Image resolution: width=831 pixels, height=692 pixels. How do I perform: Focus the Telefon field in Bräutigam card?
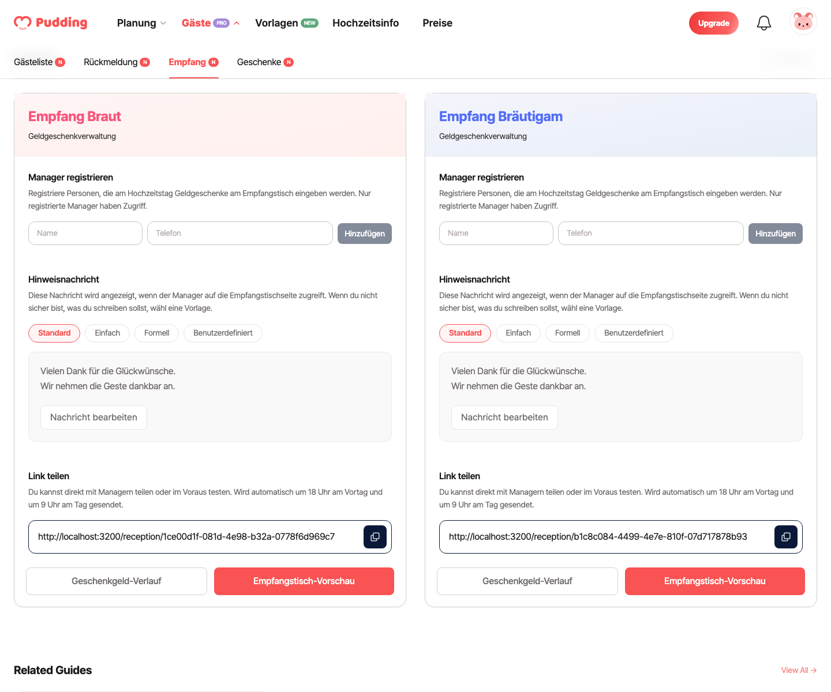(651, 234)
